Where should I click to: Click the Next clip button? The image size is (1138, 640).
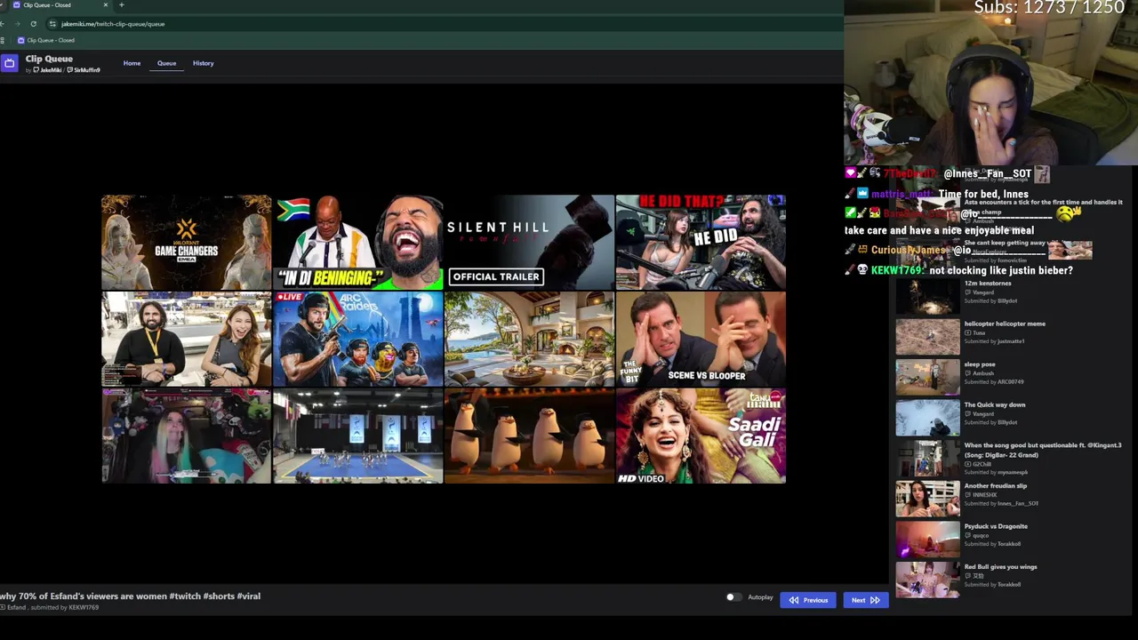[865, 600]
